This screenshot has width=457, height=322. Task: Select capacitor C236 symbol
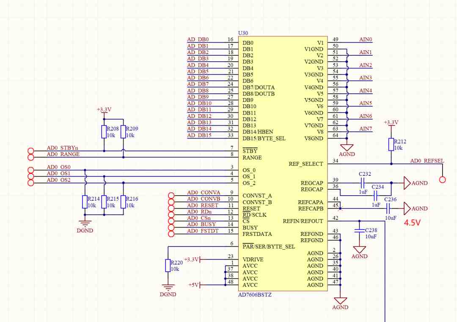pyautogui.click(x=388, y=208)
